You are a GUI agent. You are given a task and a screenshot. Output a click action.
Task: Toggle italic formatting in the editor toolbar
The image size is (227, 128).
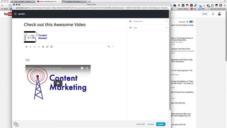tap(31, 47)
